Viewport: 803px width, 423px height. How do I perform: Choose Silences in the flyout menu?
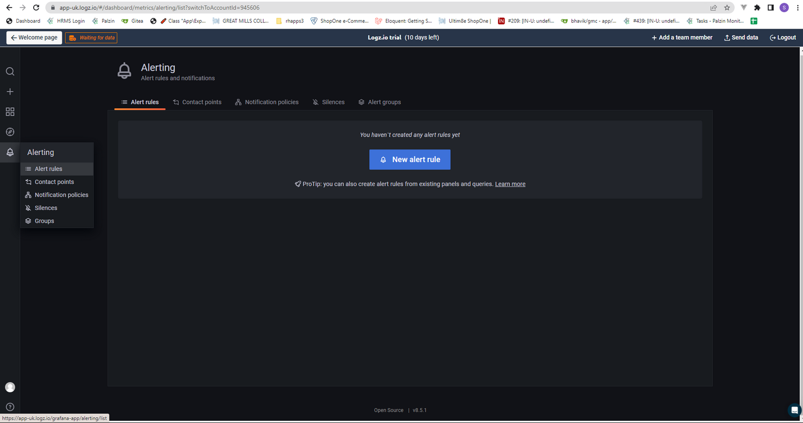[57, 208]
